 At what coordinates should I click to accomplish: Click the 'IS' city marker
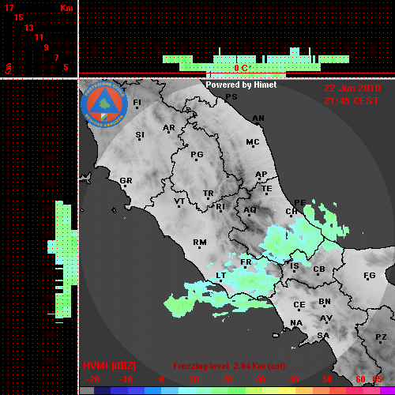click(294, 267)
